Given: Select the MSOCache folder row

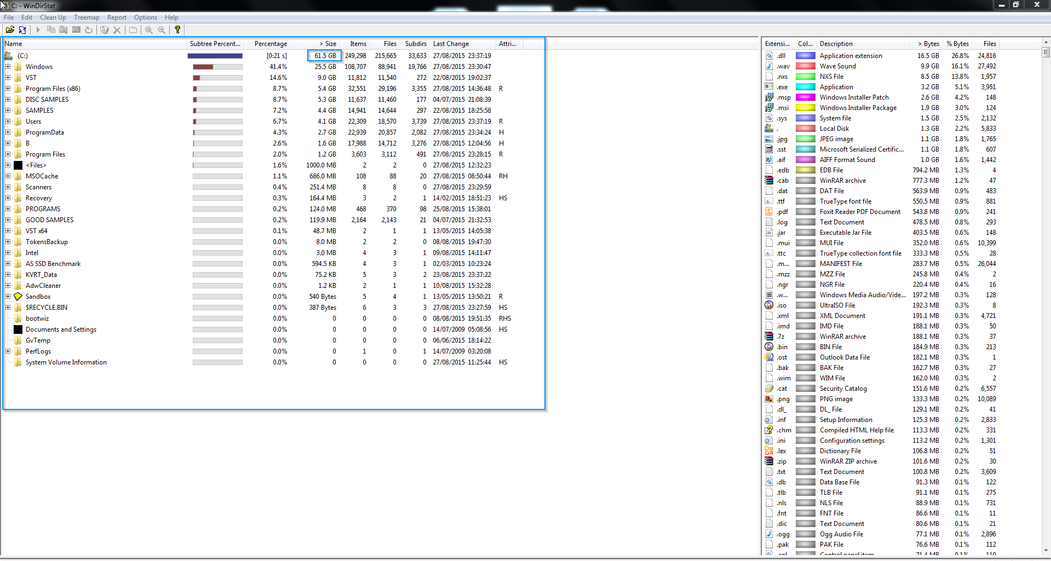Looking at the screenshot, I should (x=263, y=176).
